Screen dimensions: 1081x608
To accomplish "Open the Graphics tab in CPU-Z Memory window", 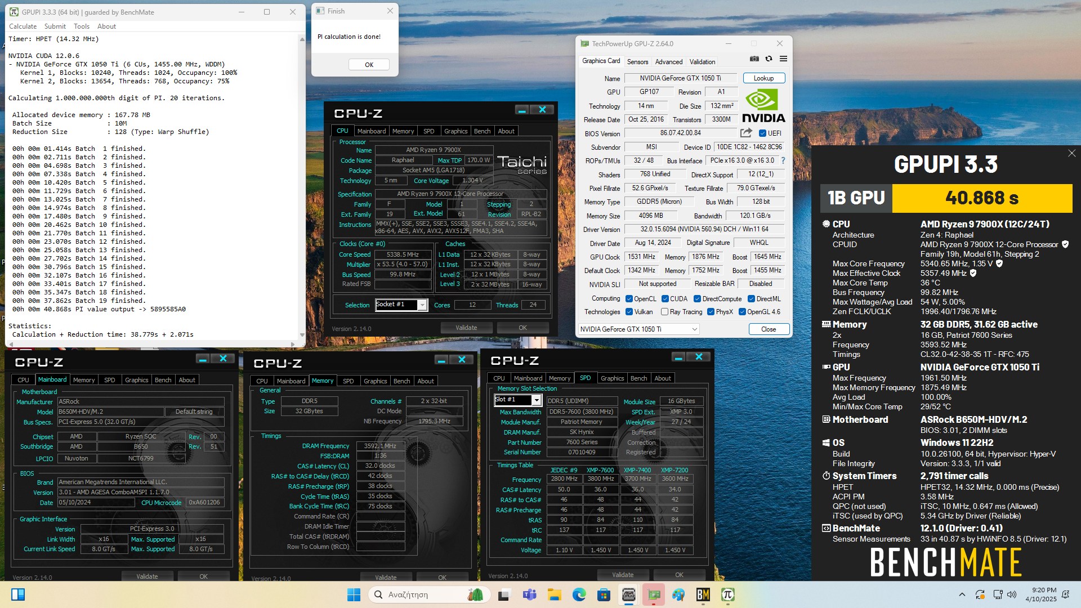I will click(x=375, y=381).
